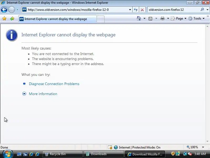Expand the feeds dropdown arrow
Viewport: 210px width, 158px height.
coord(156,18)
